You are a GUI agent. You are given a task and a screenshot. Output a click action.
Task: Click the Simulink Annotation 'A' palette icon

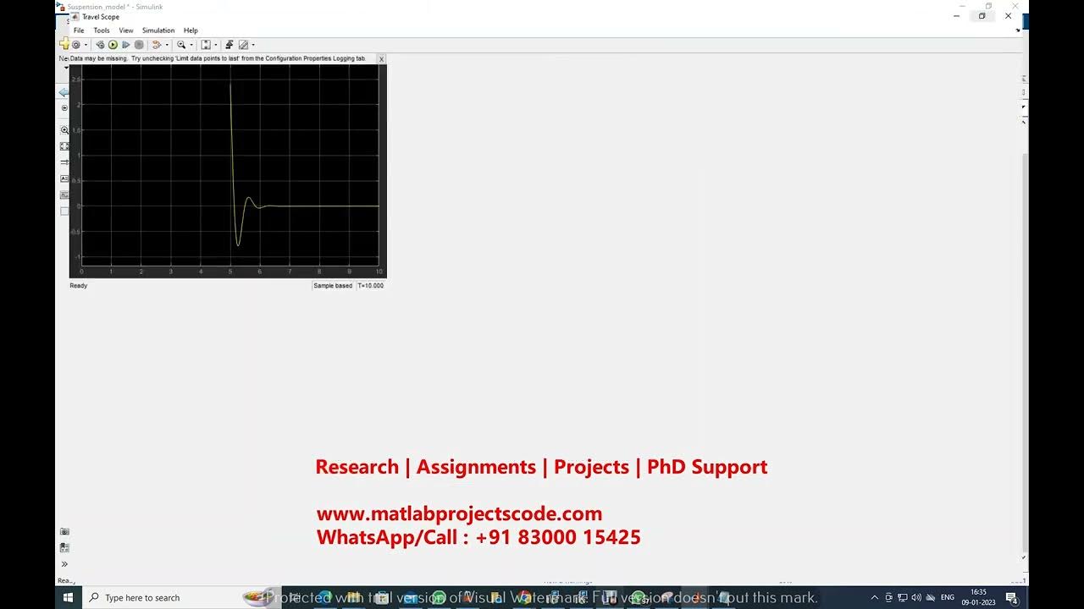[64, 178]
